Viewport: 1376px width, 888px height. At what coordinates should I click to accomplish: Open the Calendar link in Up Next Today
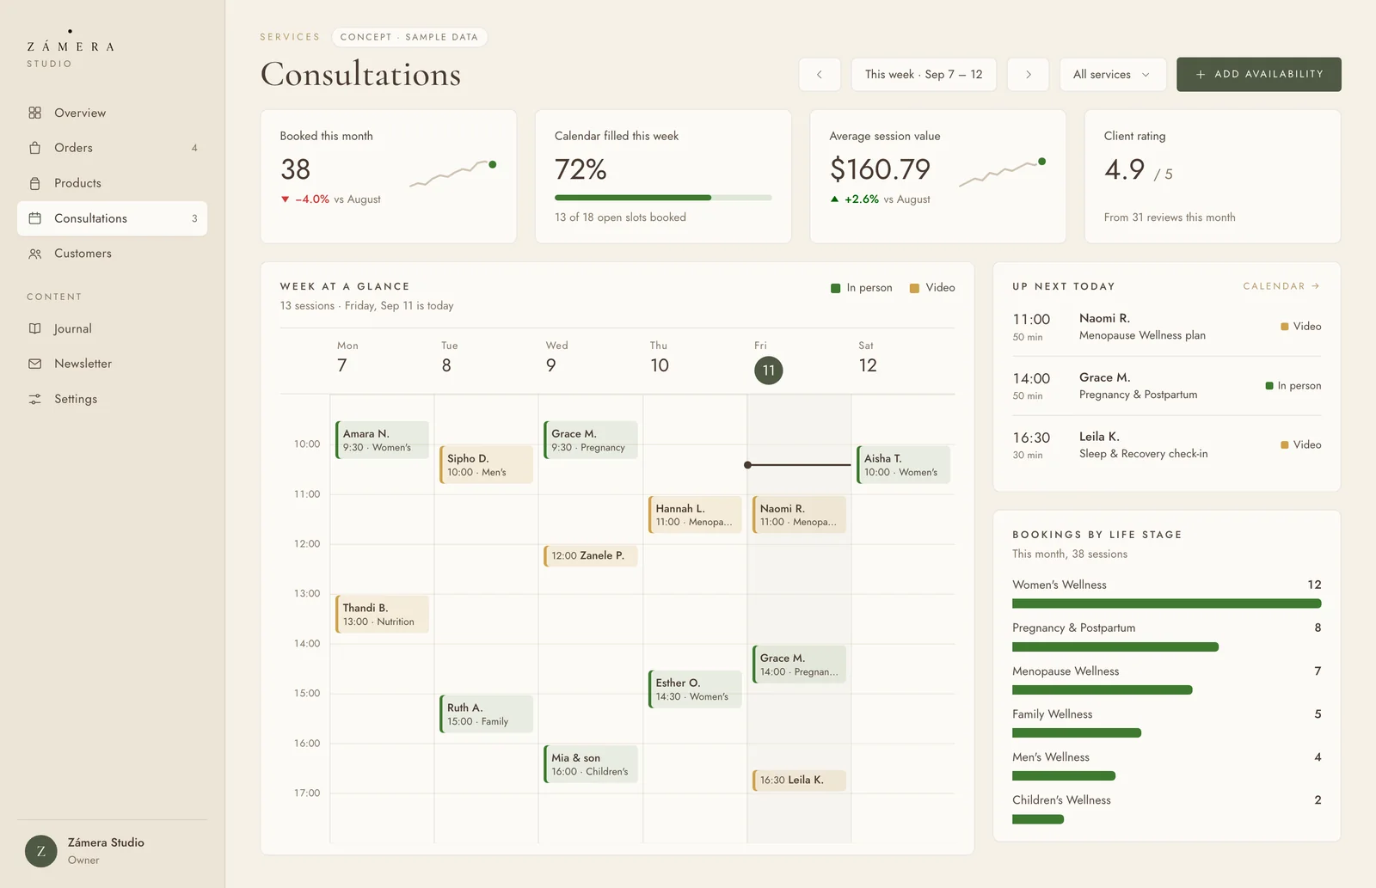click(1281, 286)
